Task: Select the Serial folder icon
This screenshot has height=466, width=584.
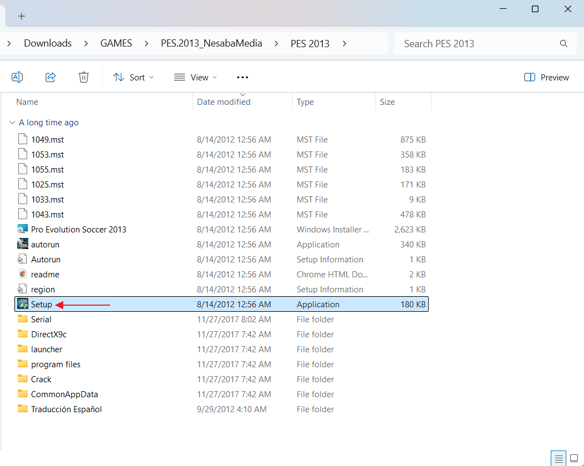Action: point(23,319)
